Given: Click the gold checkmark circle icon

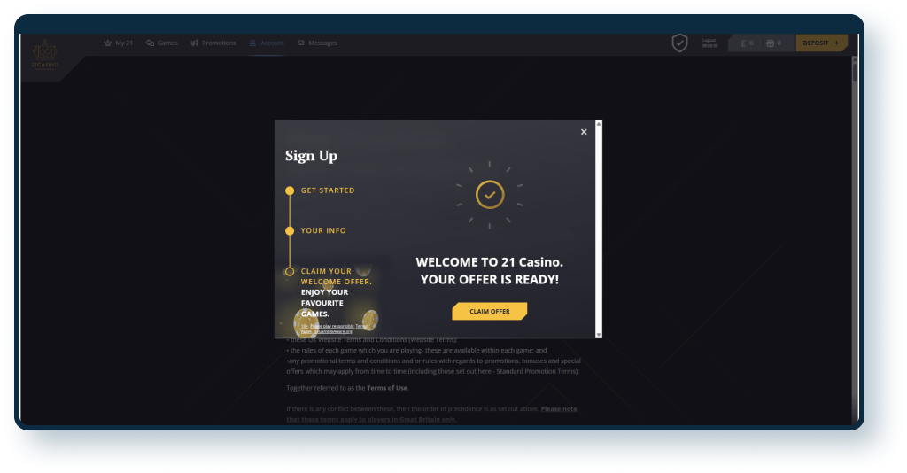Looking at the screenshot, I should pos(490,195).
